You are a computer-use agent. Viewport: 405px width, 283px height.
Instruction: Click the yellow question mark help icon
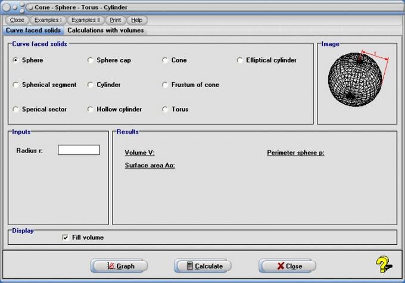pyautogui.click(x=384, y=264)
